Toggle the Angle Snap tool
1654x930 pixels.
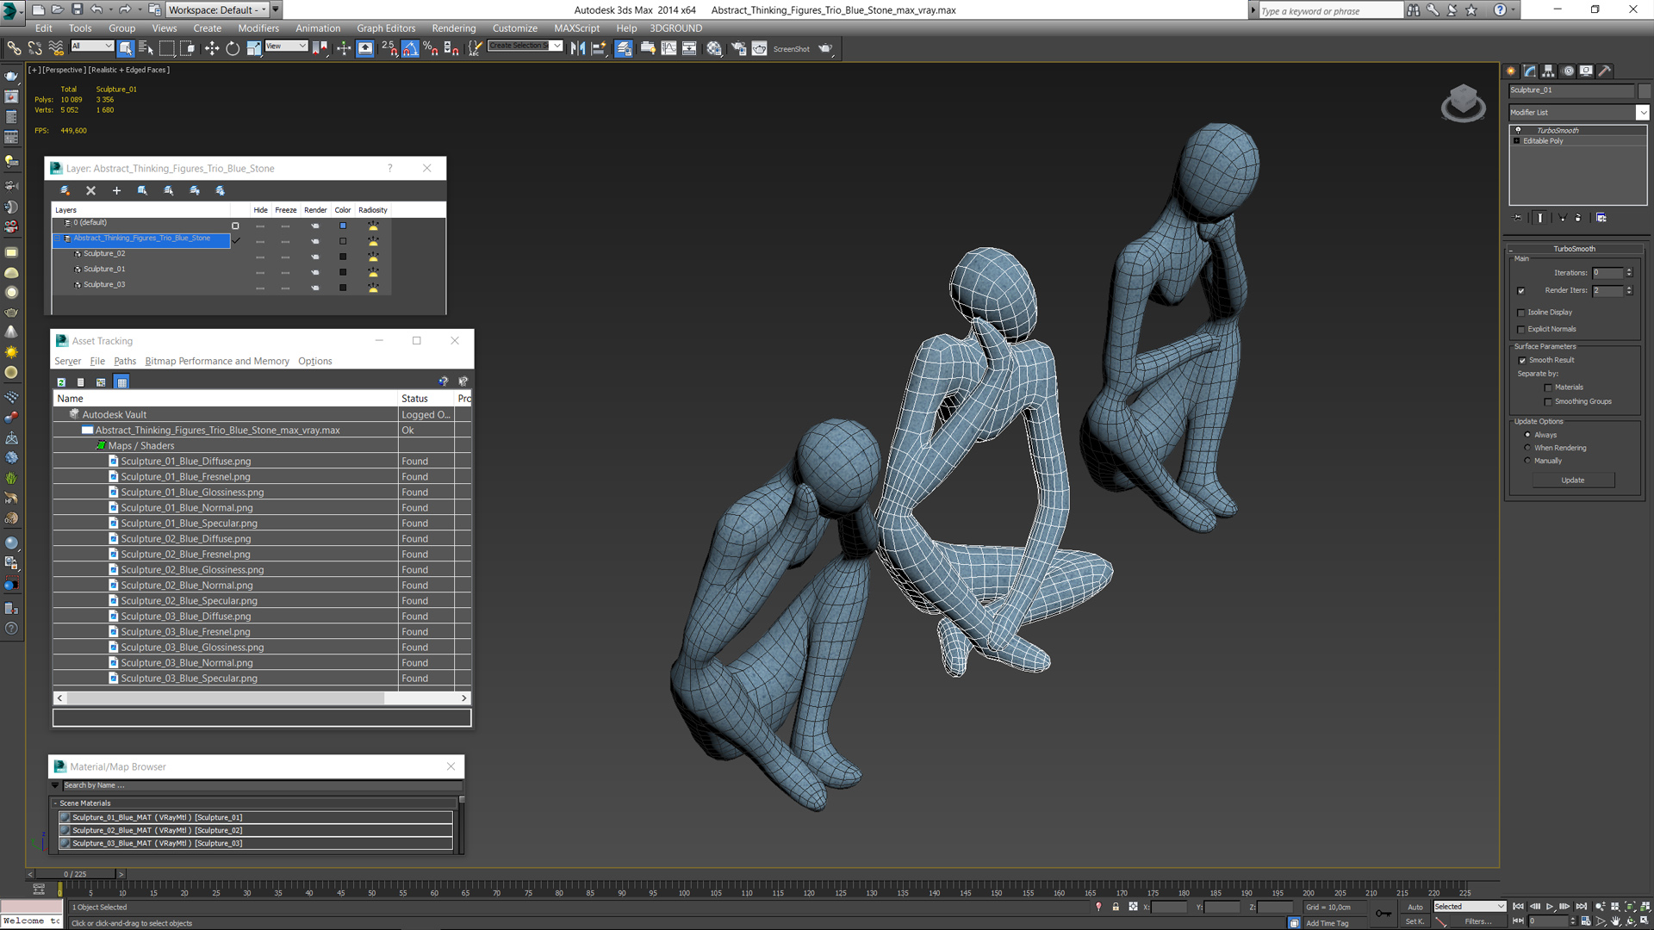(x=410, y=48)
